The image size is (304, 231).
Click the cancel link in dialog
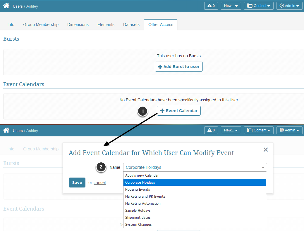coord(99,183)
